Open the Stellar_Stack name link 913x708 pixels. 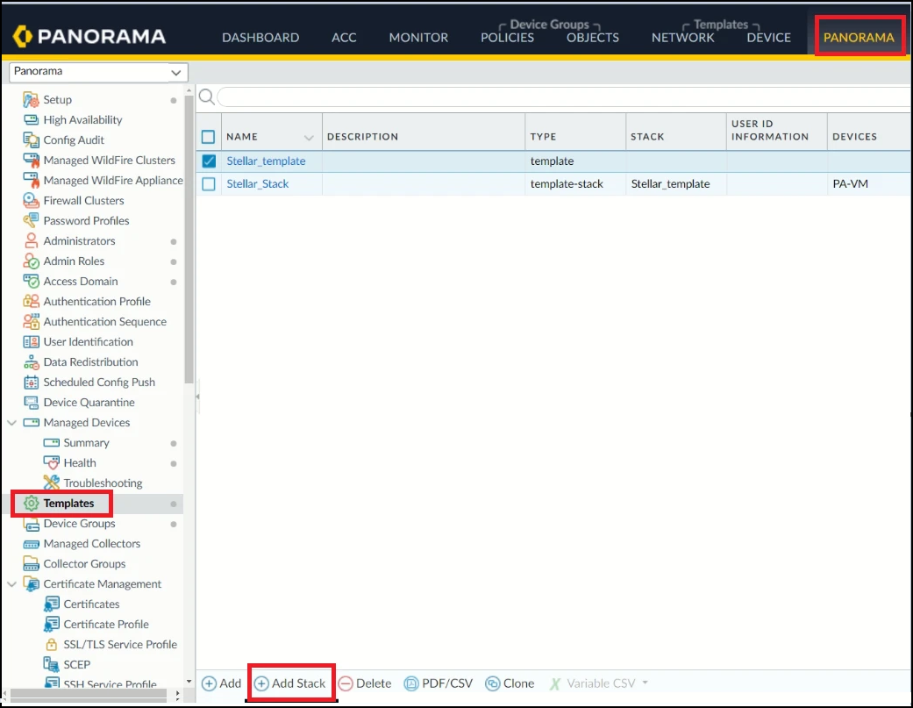(x=258, y=184)
